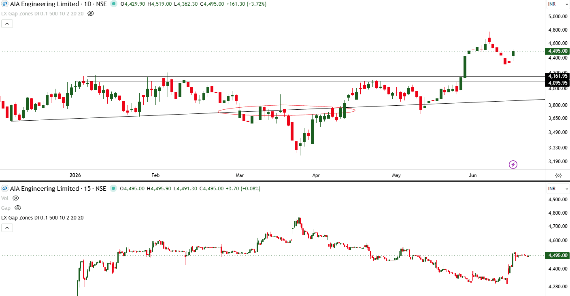This screenshot has width=570, height=296.
Task: Select the 4,095.95 horizontal line price label
Action: tap(557, 83)
